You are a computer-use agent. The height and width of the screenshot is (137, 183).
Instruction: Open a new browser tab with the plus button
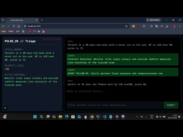pos(42,20)
